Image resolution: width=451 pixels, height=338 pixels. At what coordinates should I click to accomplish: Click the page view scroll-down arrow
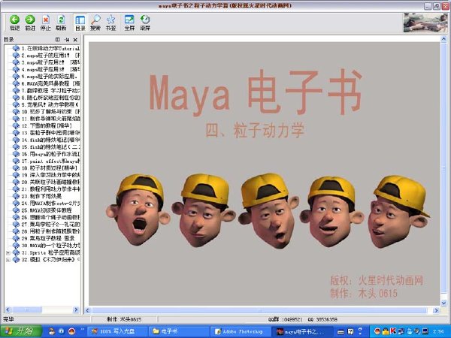[443, 303]
